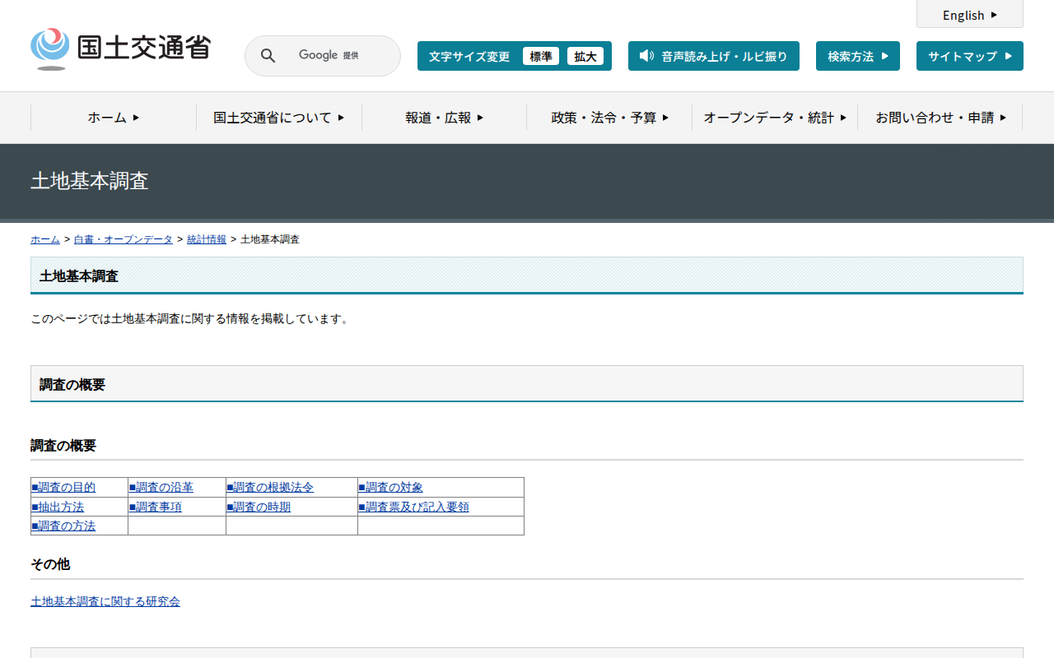Open the サイトマップ page

coord(969,56)
